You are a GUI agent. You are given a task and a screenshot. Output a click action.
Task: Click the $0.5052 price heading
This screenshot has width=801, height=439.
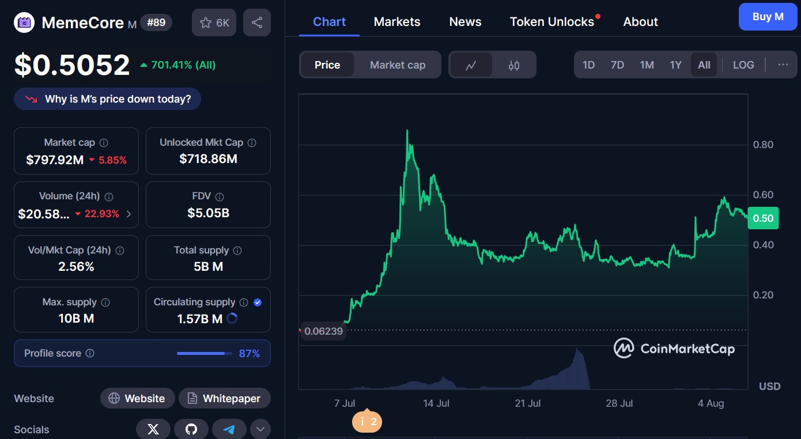click(x=72, y=65)
